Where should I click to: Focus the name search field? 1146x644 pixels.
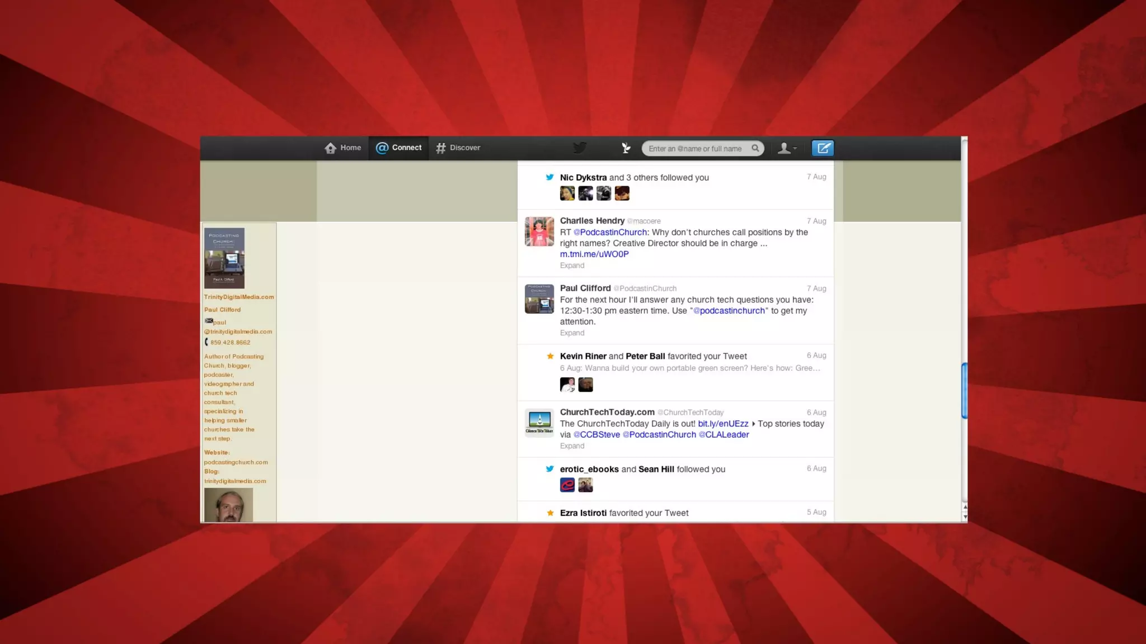[x=703, y=149]
